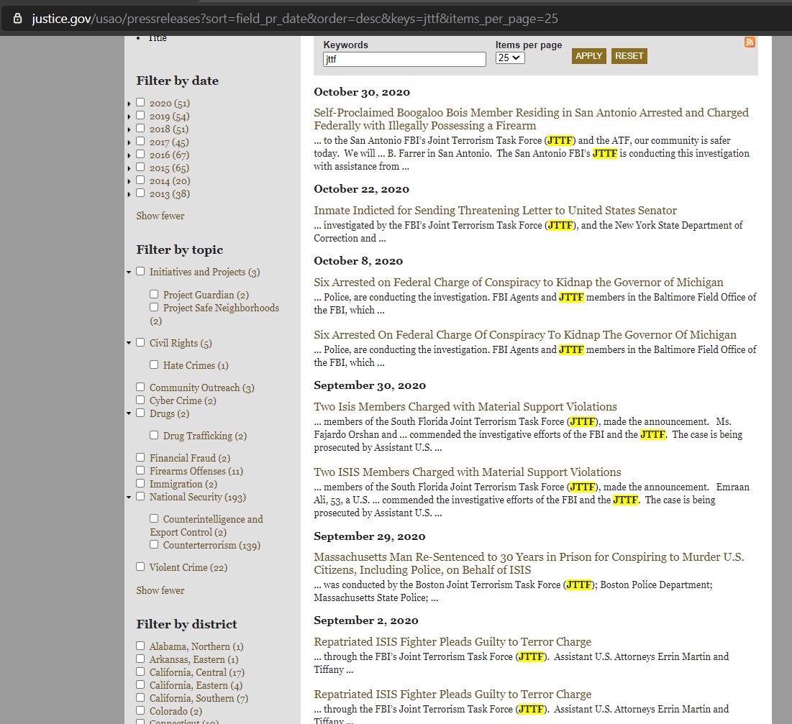Tick the Counterterrorism (139) checkbox
This screenshot has height=724, width=792.
tap(154, 545)
